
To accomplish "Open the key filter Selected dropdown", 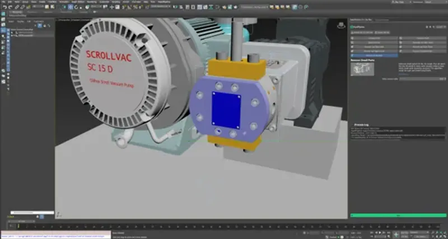I will pyautogui.click(x=418, y=232).
